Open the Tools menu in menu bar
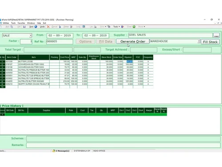Screen dimensions: 222x167 coord(13,23)
